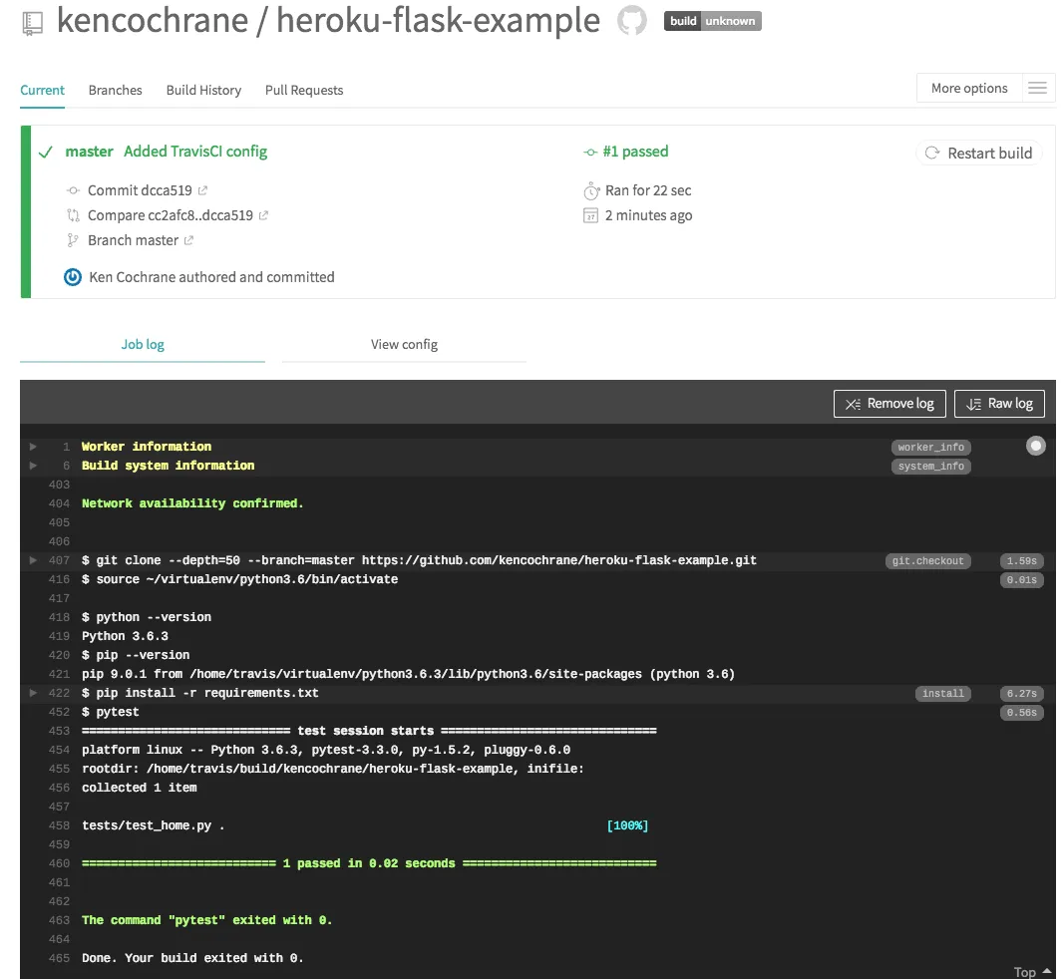The height and width of the screenshot is (979, 1063).
Task: Click the master branch name in build header
Action: tap(89, 152)
